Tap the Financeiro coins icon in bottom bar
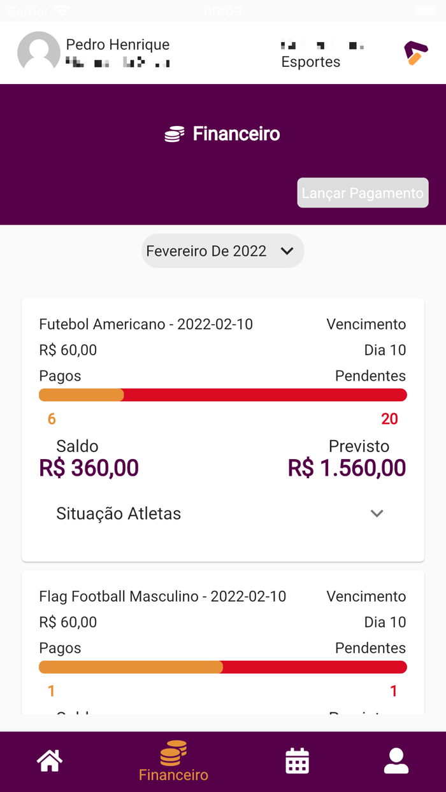 click(x=173, y=753)
